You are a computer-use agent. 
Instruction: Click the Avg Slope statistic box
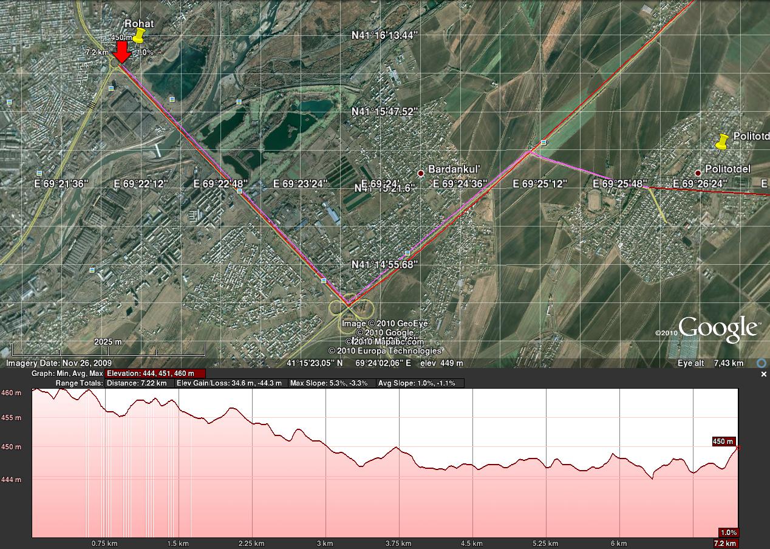(x=419, y=383)
